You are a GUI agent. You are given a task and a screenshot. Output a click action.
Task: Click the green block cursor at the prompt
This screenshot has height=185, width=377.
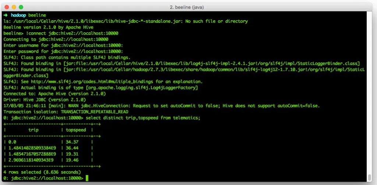(x=87, y=178)
